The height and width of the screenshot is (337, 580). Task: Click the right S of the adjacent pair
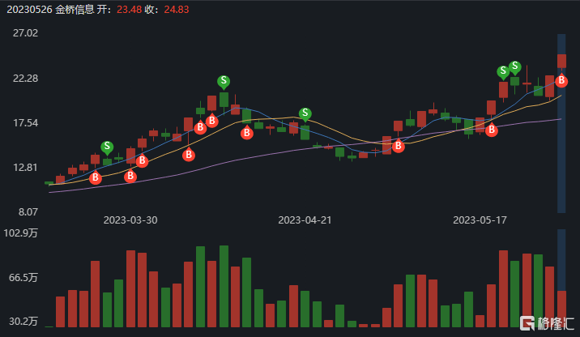[514, 66]
